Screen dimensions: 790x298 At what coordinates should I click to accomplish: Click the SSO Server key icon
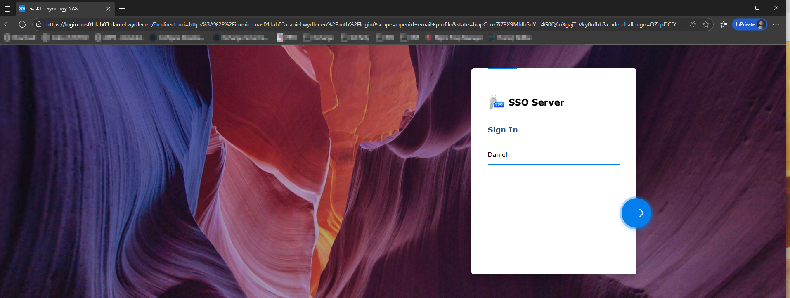click(x=496, y=102)
